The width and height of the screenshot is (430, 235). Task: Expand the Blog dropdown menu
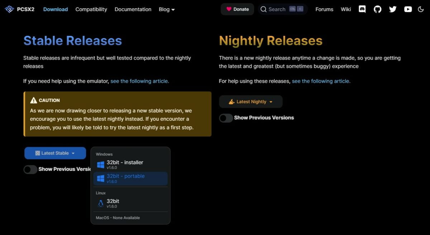coord(167,9)
